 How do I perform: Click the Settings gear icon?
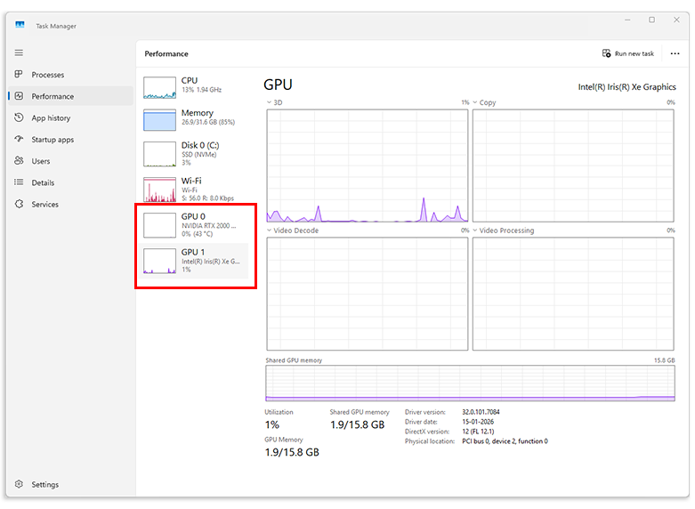pyautogui.click(x=19, y=484)
